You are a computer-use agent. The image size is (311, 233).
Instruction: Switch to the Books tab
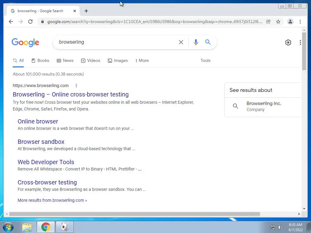(40, 61)
